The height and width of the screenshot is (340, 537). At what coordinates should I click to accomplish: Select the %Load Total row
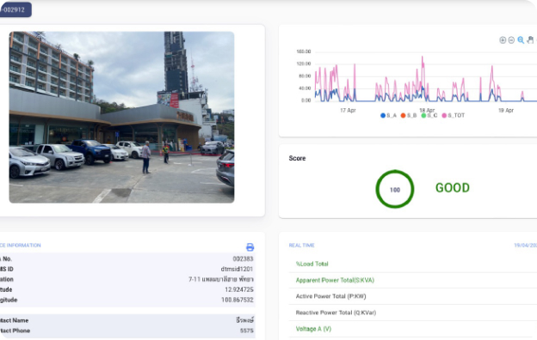pos(413,264)
